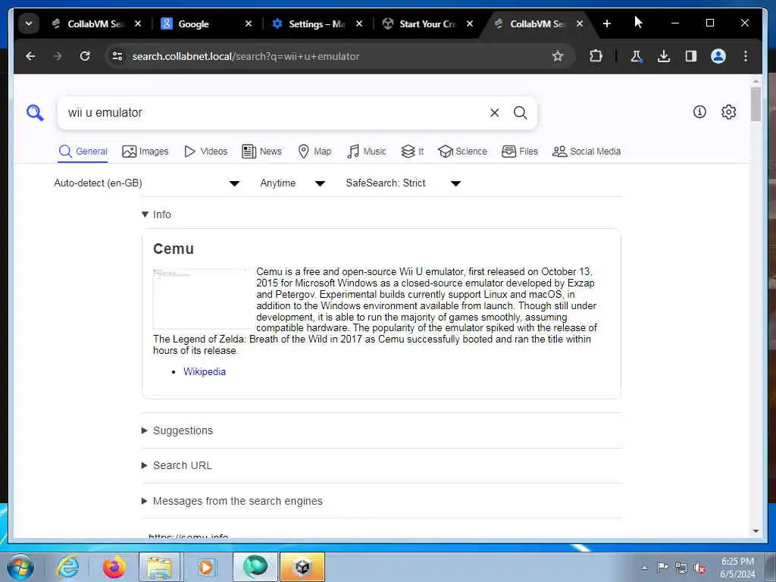This screenshot has height=582, width=776.
Task: Click the Cemu screenshot thumbnail
Action: (202, 299)
